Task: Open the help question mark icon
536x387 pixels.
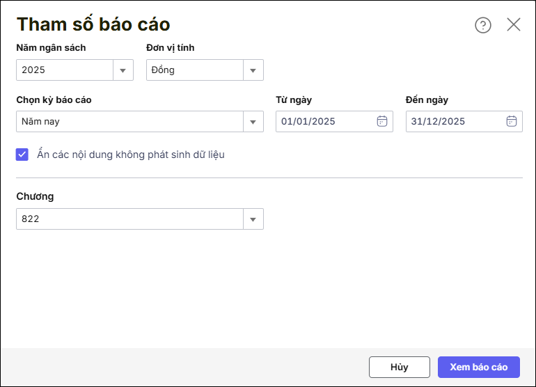Action: (x=483, y=25)
